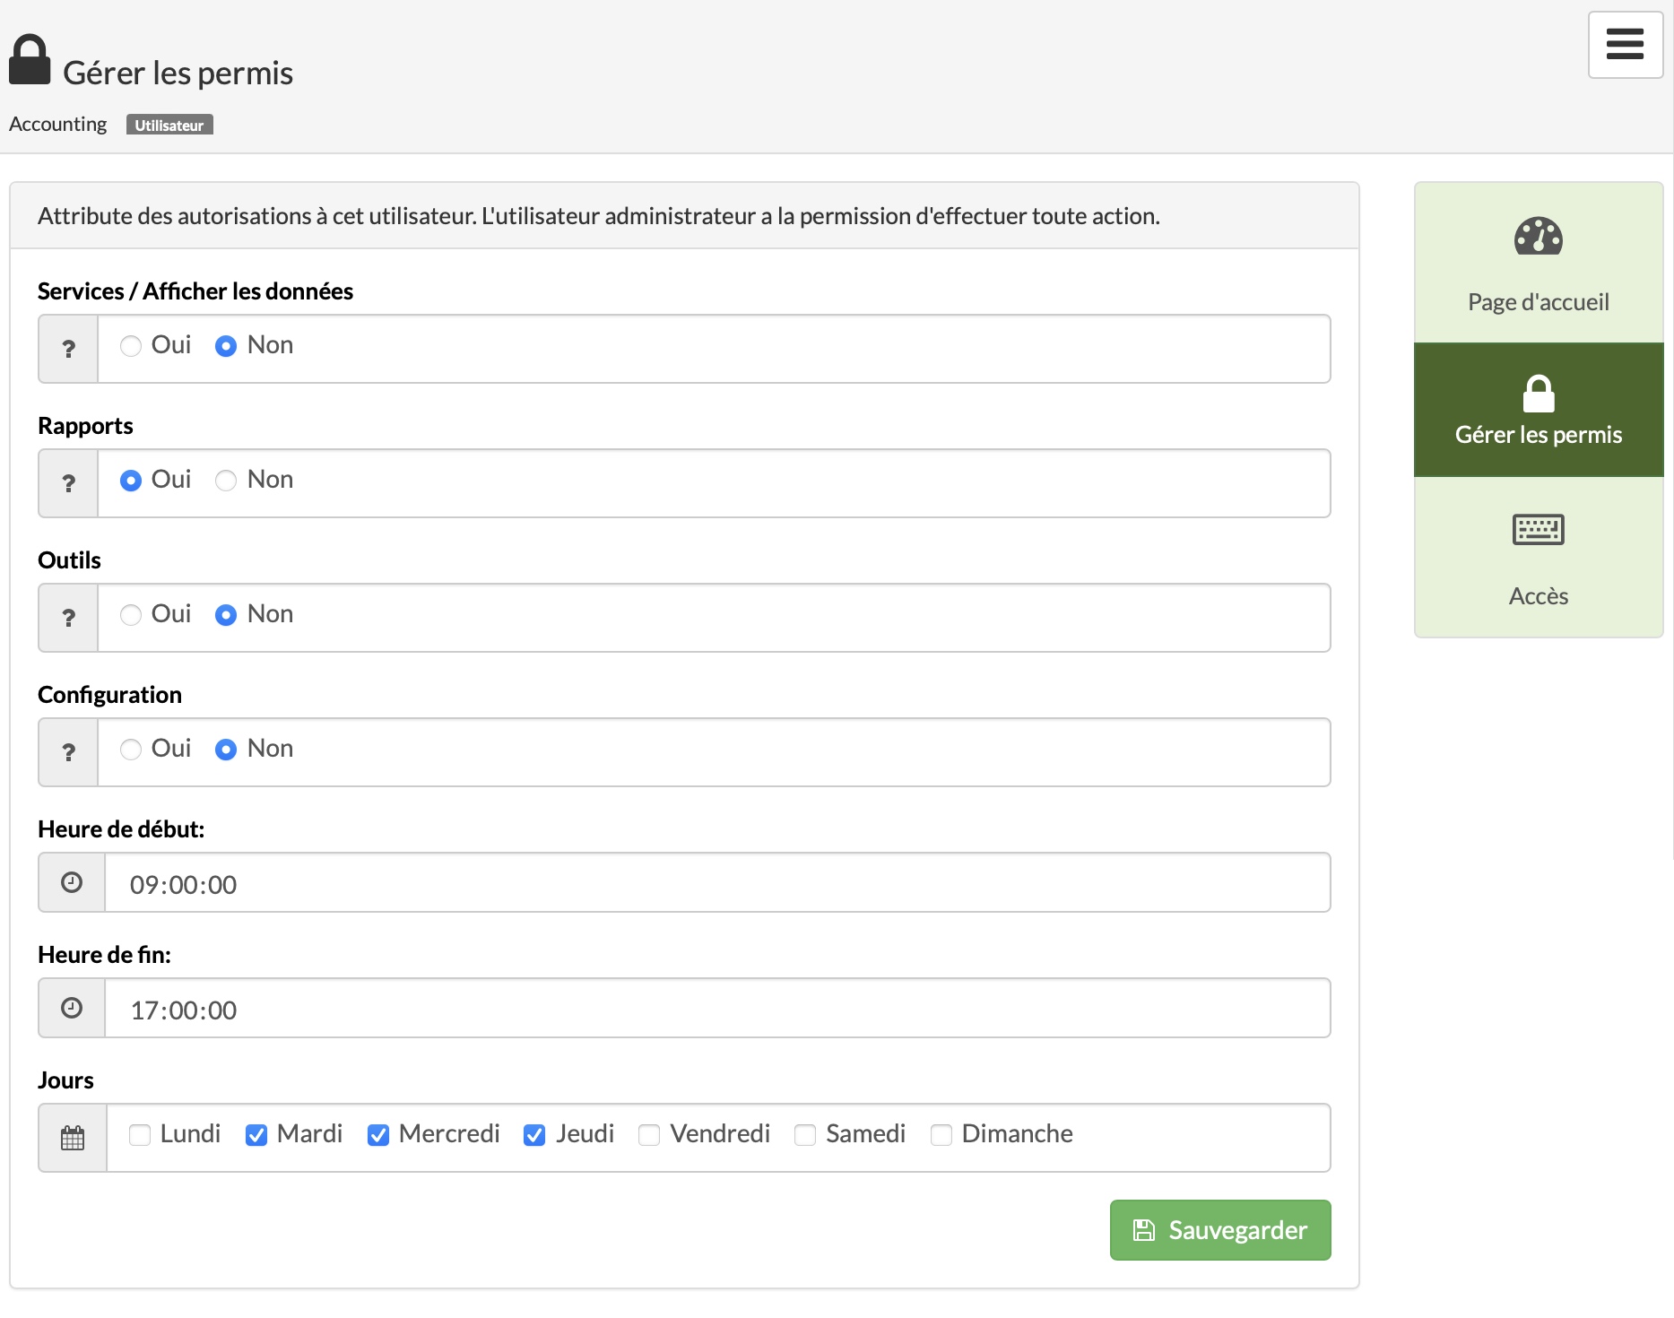Select Non for Rapports

226,481
